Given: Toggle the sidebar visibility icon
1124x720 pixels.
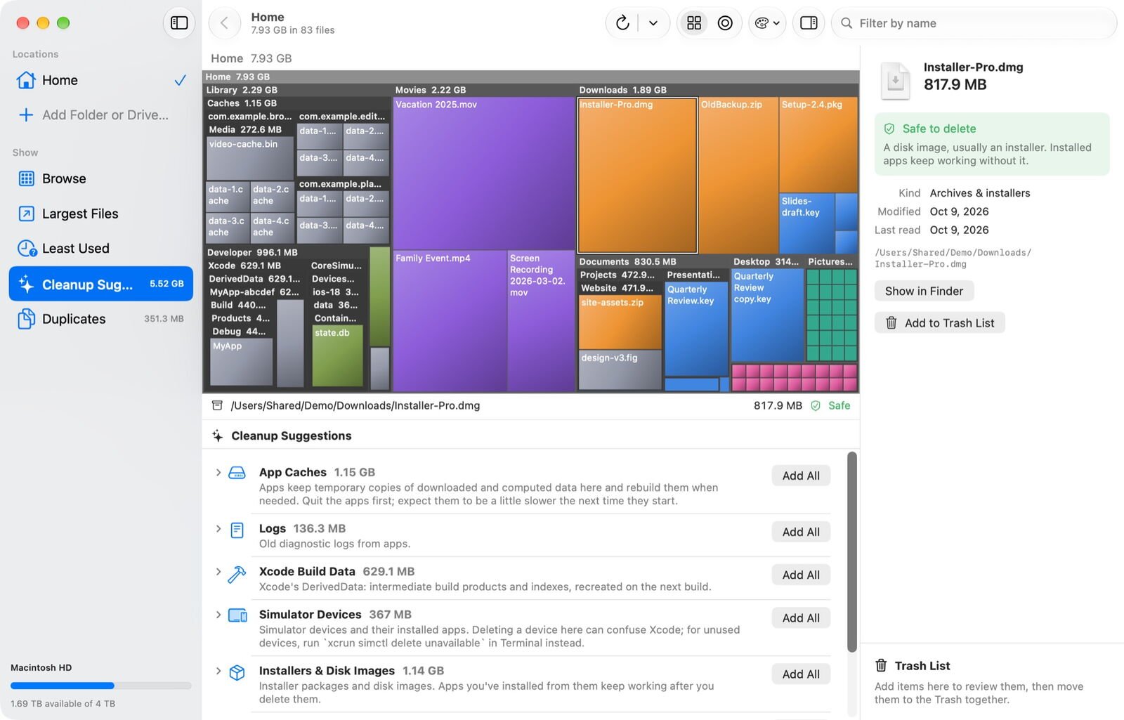Looking at the screenshot, I should pos(179,23).
